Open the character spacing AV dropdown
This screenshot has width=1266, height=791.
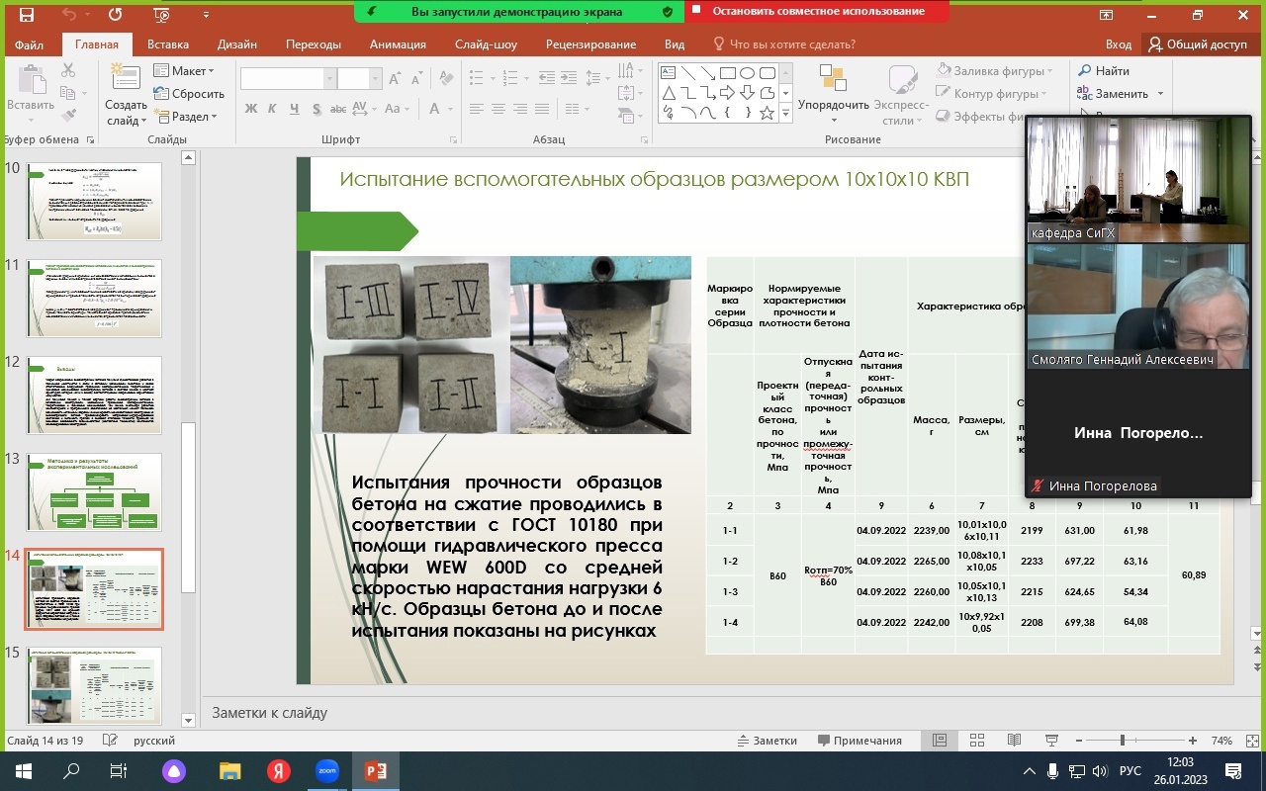(x=365, y=109)
